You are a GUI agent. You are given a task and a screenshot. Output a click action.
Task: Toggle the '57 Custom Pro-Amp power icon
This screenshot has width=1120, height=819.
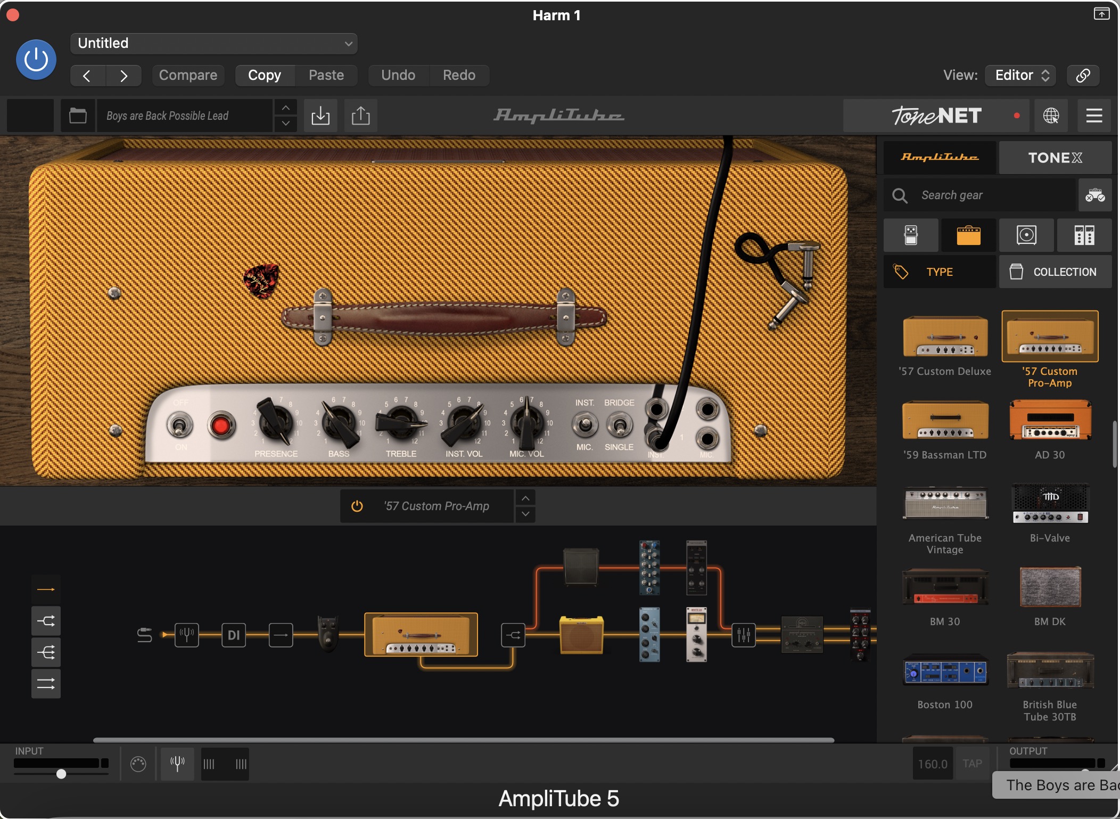[x=357, y=506]
